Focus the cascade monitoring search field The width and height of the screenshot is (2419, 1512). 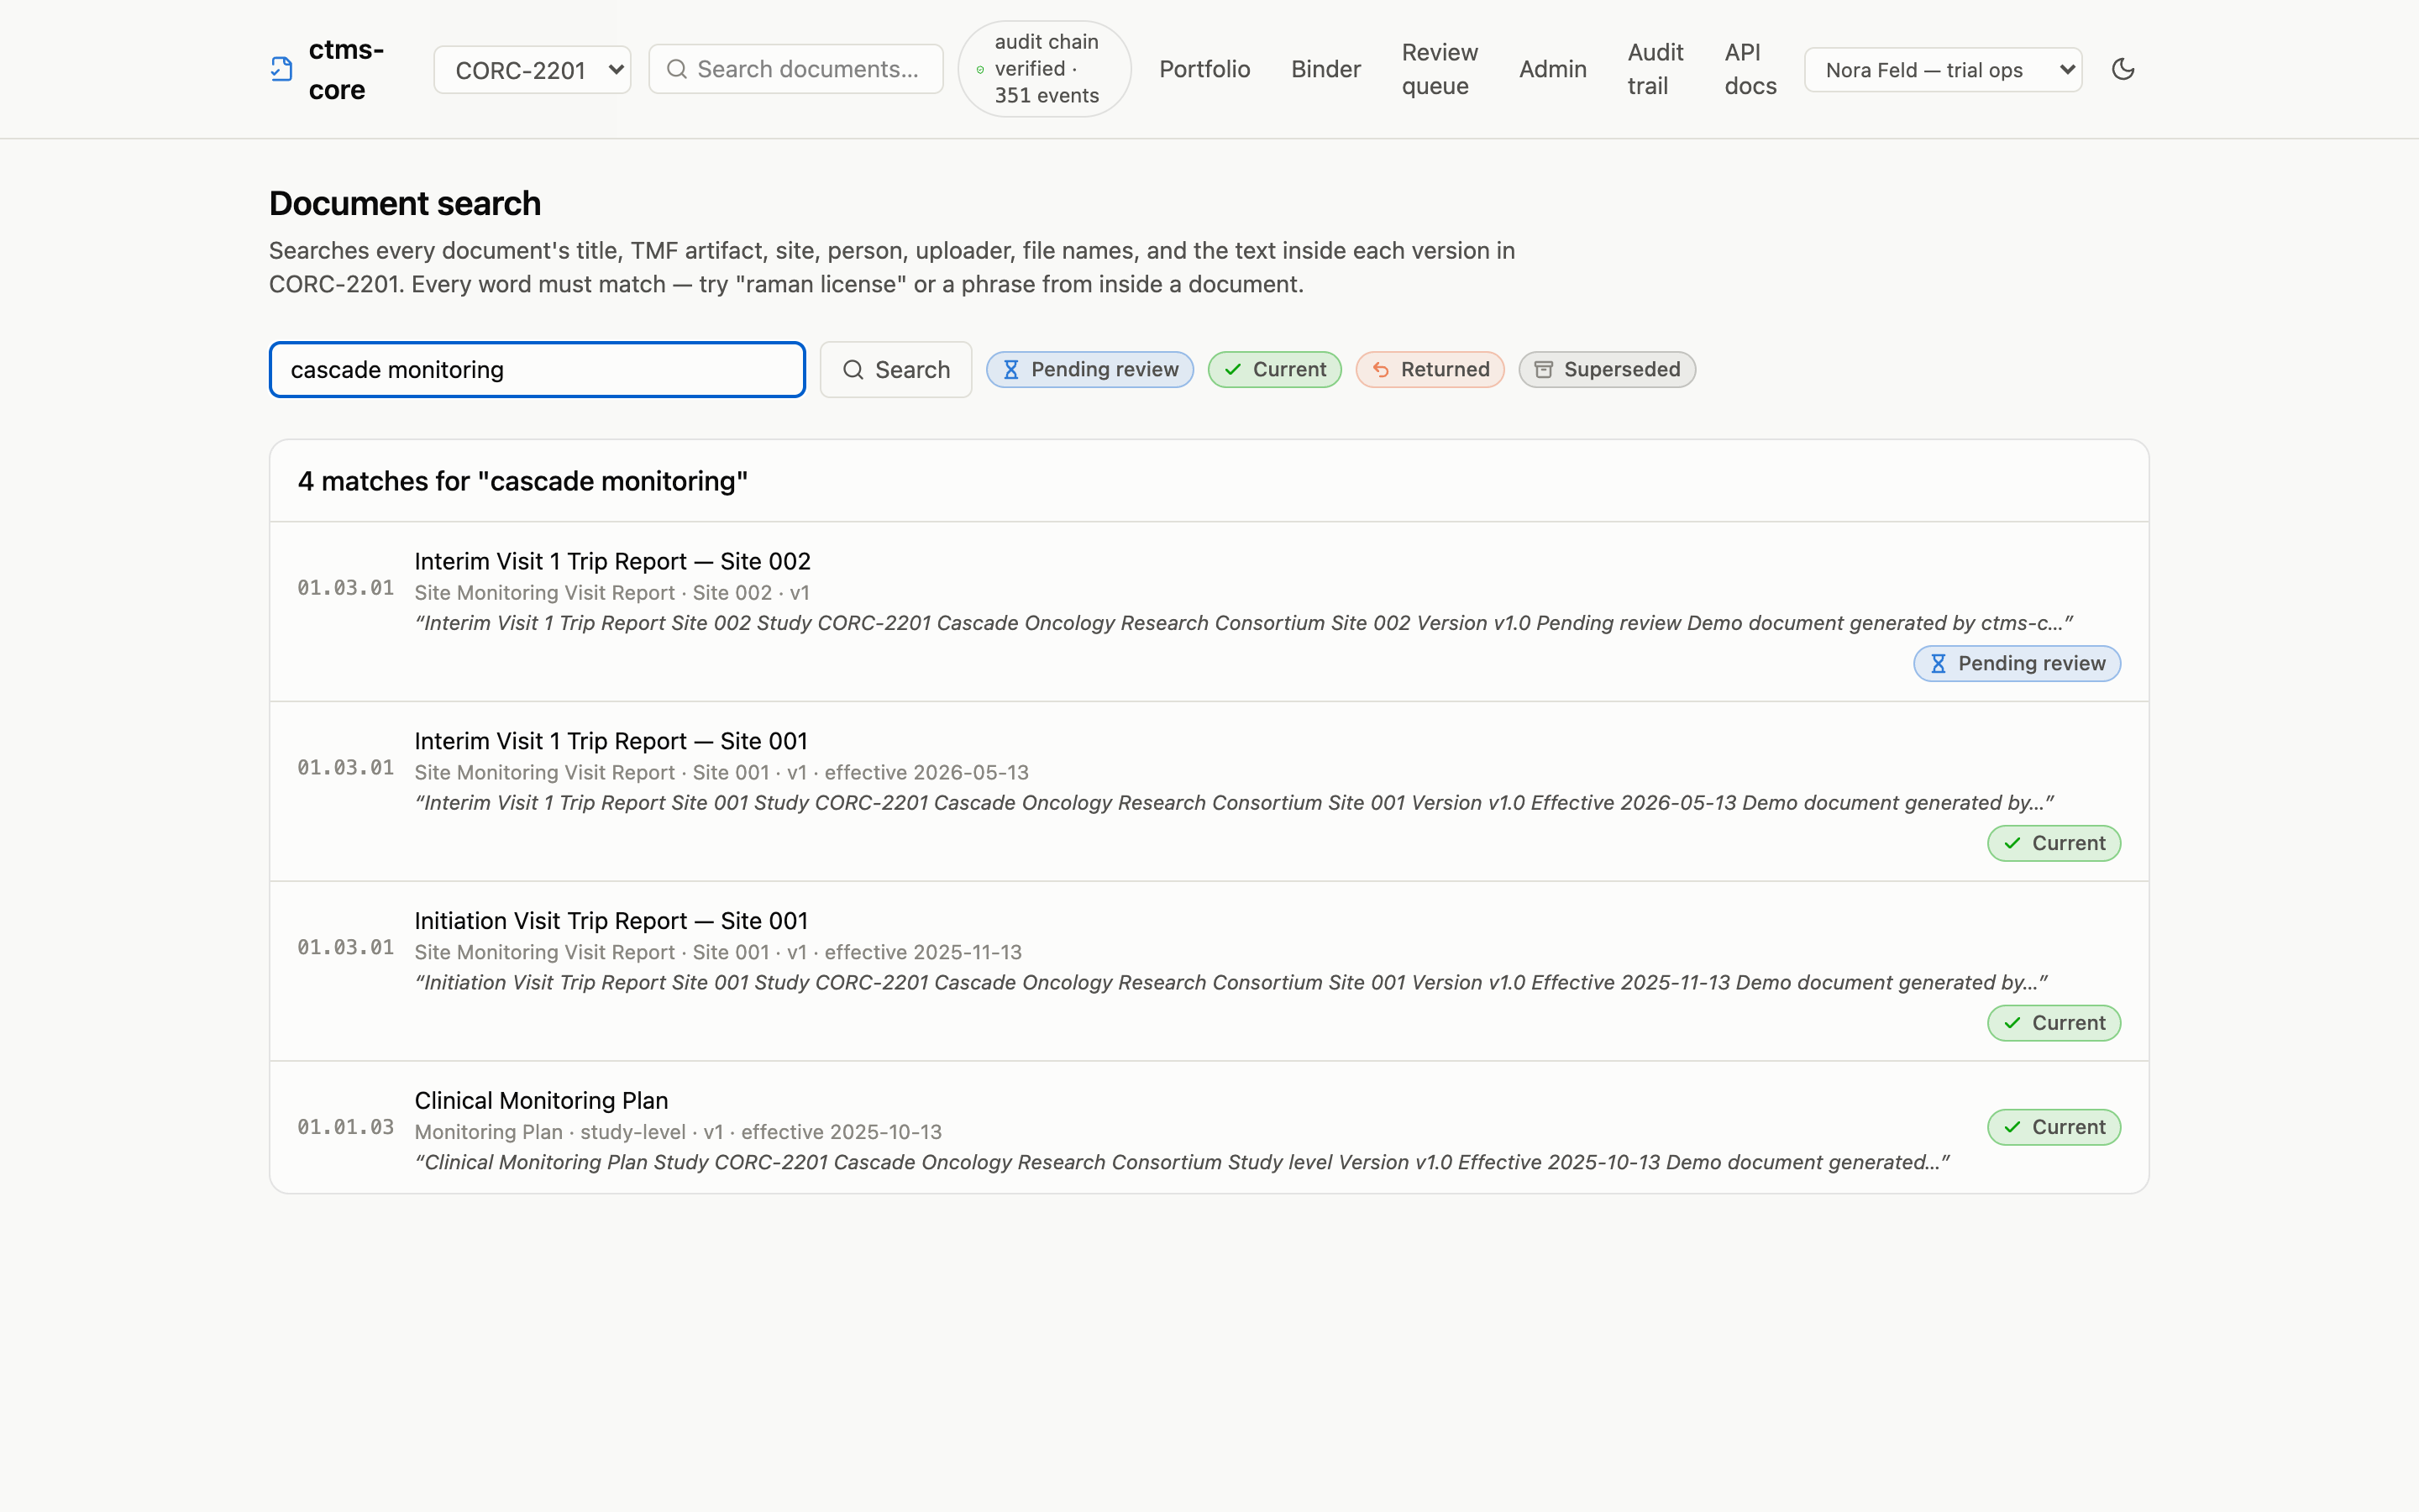tap(537, 370)
